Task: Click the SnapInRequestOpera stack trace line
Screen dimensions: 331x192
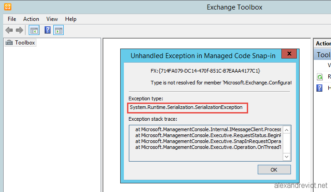Action: (208, 141)
